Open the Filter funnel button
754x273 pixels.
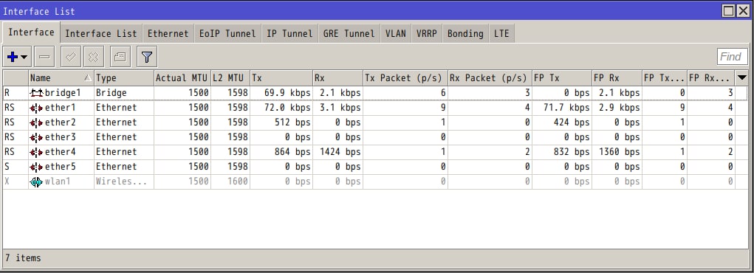147,58
